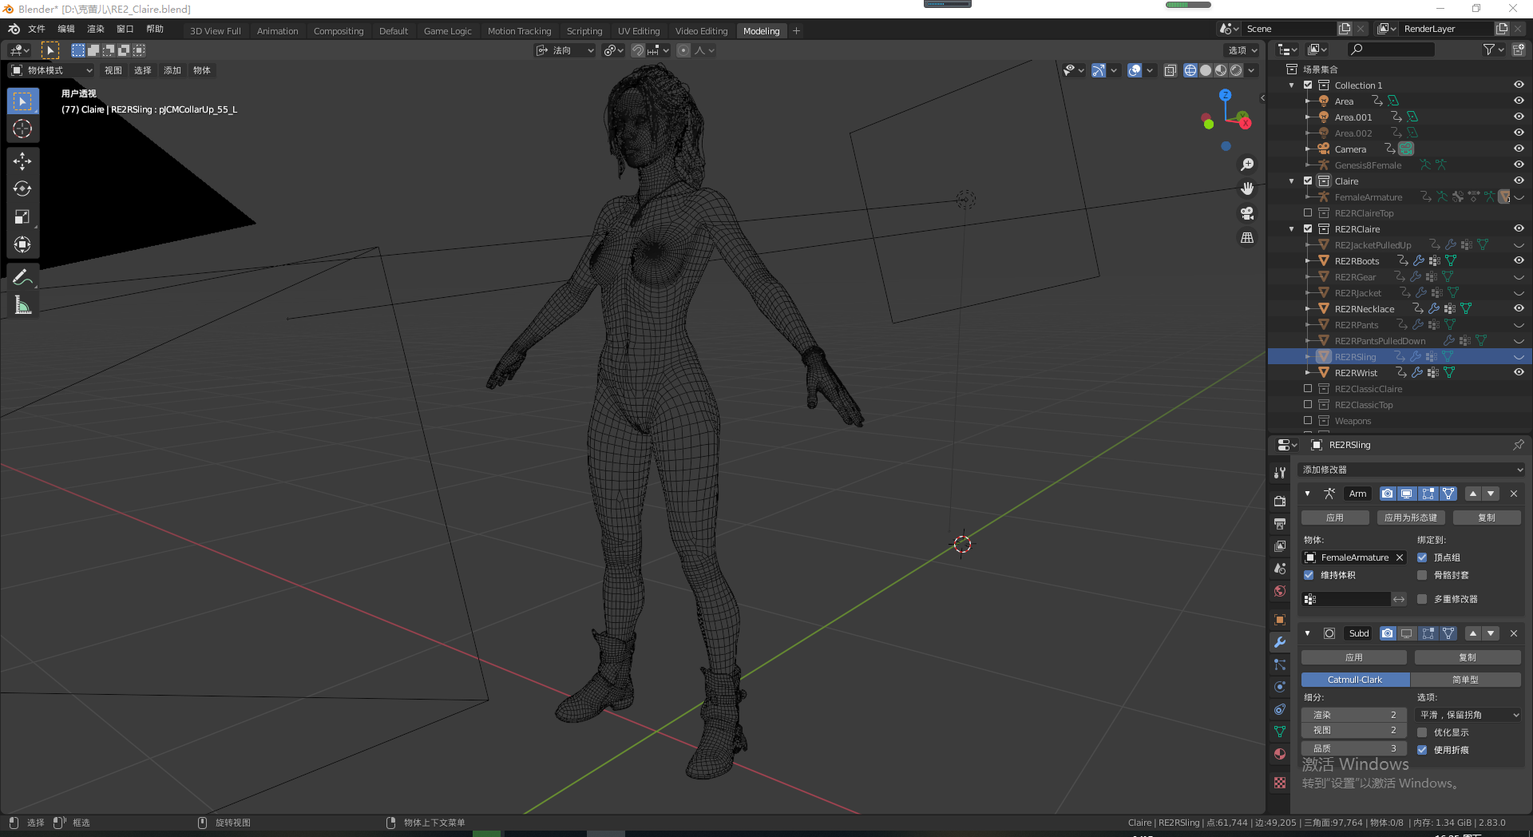Switch between perspective and orthographic grid icon
This screenshot has height=837, width=1533.
pyautogui.click(x=1247, y=238)
